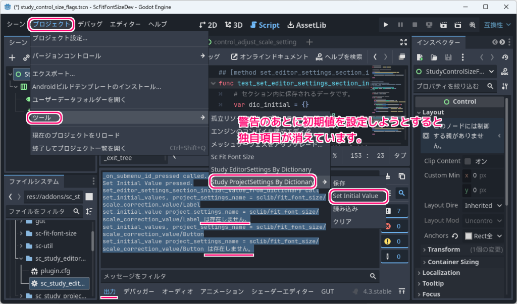Expand the script editor to fullscreen
The width and height of the screenshot is (517, 304).
403,43
